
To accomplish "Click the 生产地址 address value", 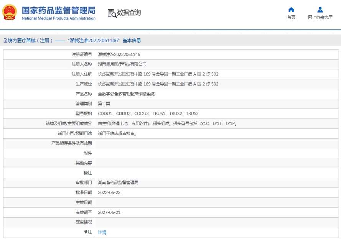I will click(x=158, y=84).
